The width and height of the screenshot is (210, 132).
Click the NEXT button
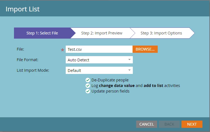(192, 124)
